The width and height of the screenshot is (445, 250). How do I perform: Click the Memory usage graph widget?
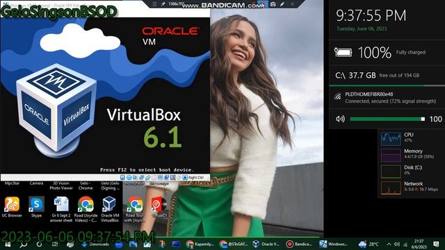tap(391, 155)
